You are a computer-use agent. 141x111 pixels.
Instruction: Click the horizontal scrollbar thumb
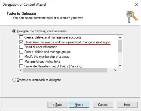(65, 71)
